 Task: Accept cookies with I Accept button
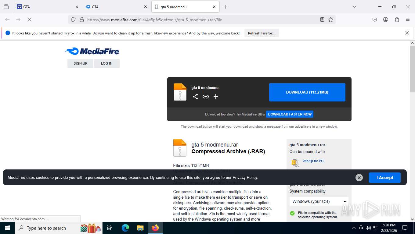(x=384, y=178)
